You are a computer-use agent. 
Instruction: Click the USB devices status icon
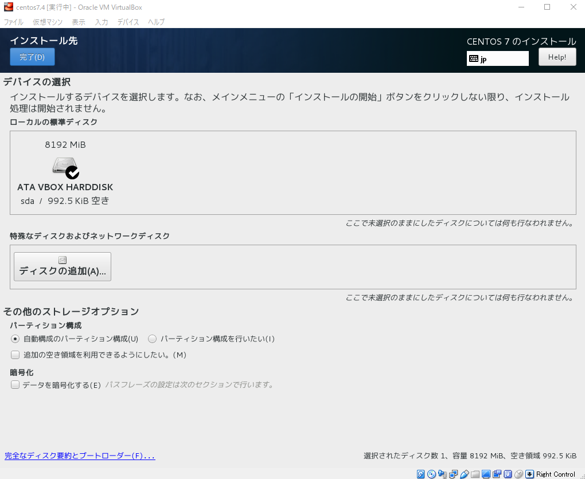(464, 474)
